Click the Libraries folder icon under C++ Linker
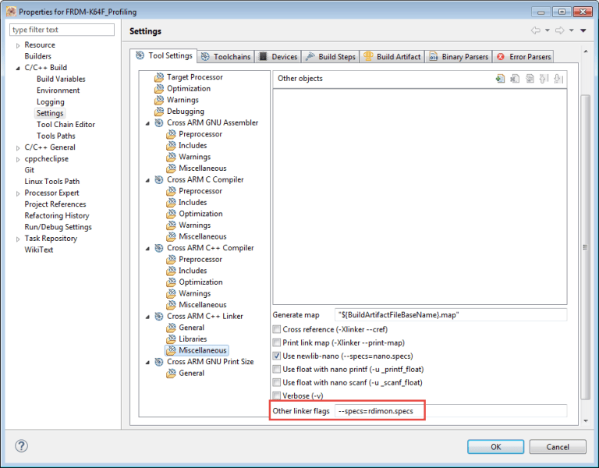Viewport: 599px width, 468px height. click(171, 339)
